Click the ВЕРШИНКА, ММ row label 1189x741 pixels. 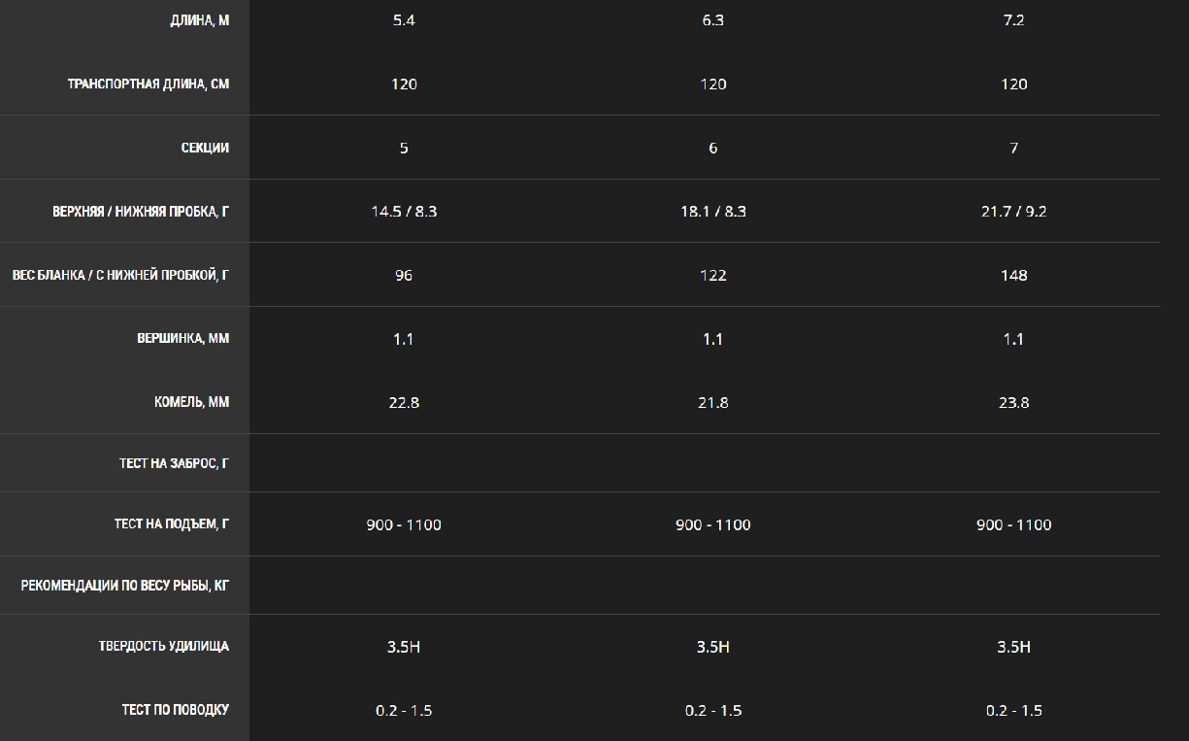tap(183, 339)
